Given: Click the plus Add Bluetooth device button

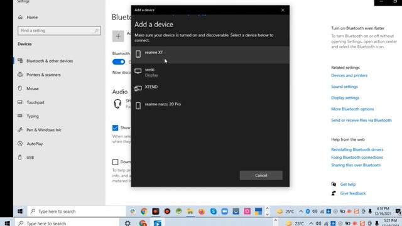Looking at the screenshot, I should tap(118, 36).
